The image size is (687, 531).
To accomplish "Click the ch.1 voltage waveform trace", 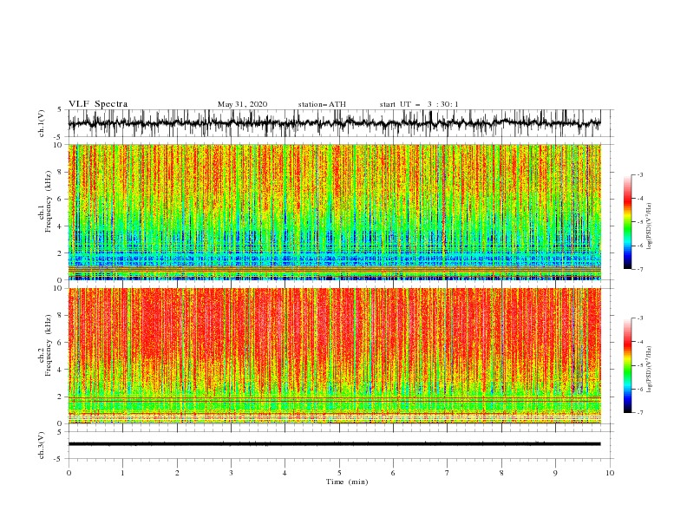I will 334,123.
